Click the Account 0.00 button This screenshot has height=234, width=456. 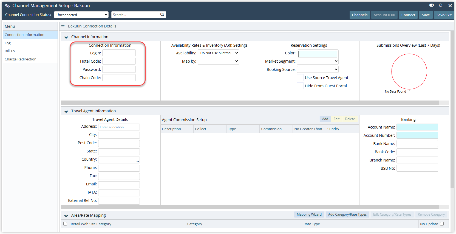point(384,15)
